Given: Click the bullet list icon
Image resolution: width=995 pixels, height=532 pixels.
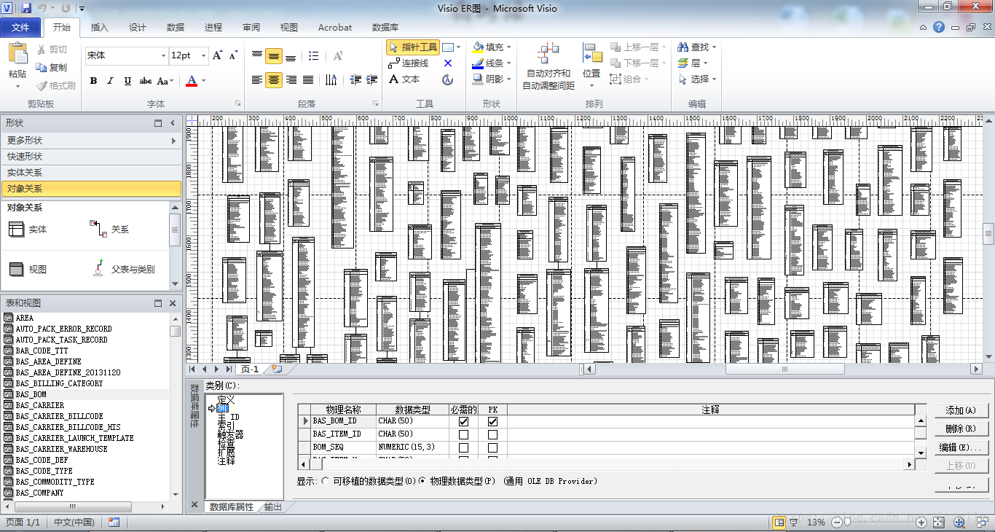Looking at the screenshot, I should (x=314, y=55).
